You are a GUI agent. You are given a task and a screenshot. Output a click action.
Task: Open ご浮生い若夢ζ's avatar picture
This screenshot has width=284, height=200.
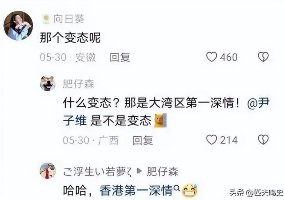(48, 171)
